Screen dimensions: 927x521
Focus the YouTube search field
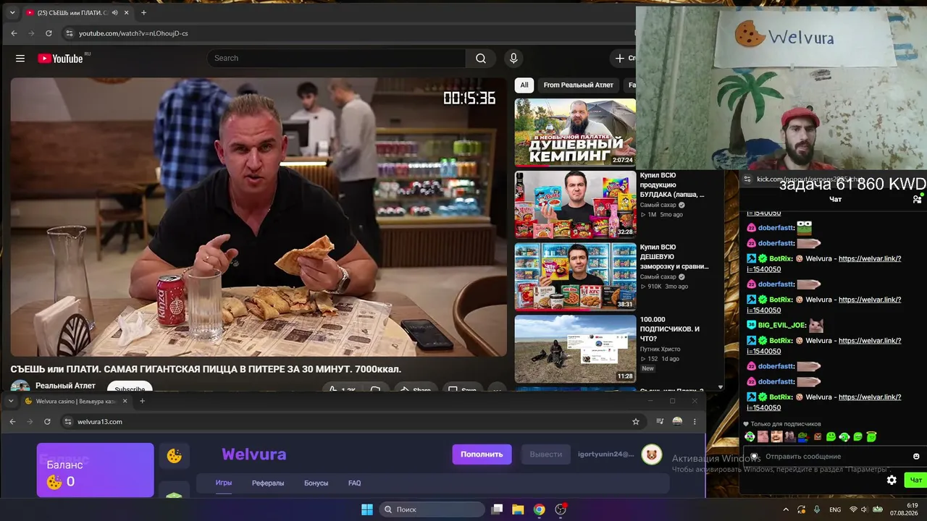click(336, 59)
